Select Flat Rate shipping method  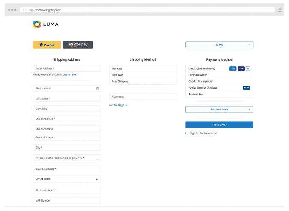(143, 68)
